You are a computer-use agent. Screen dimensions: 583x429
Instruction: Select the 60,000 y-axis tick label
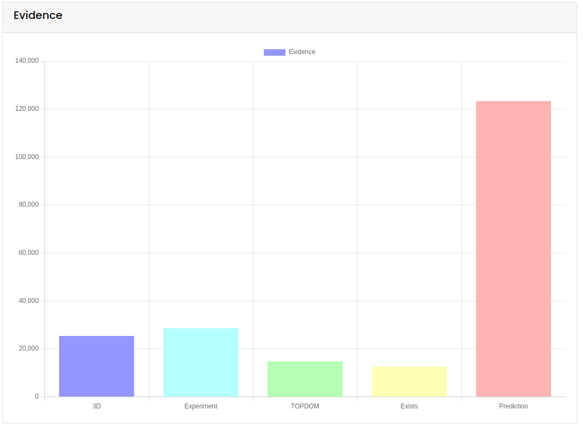click(28, 253)
